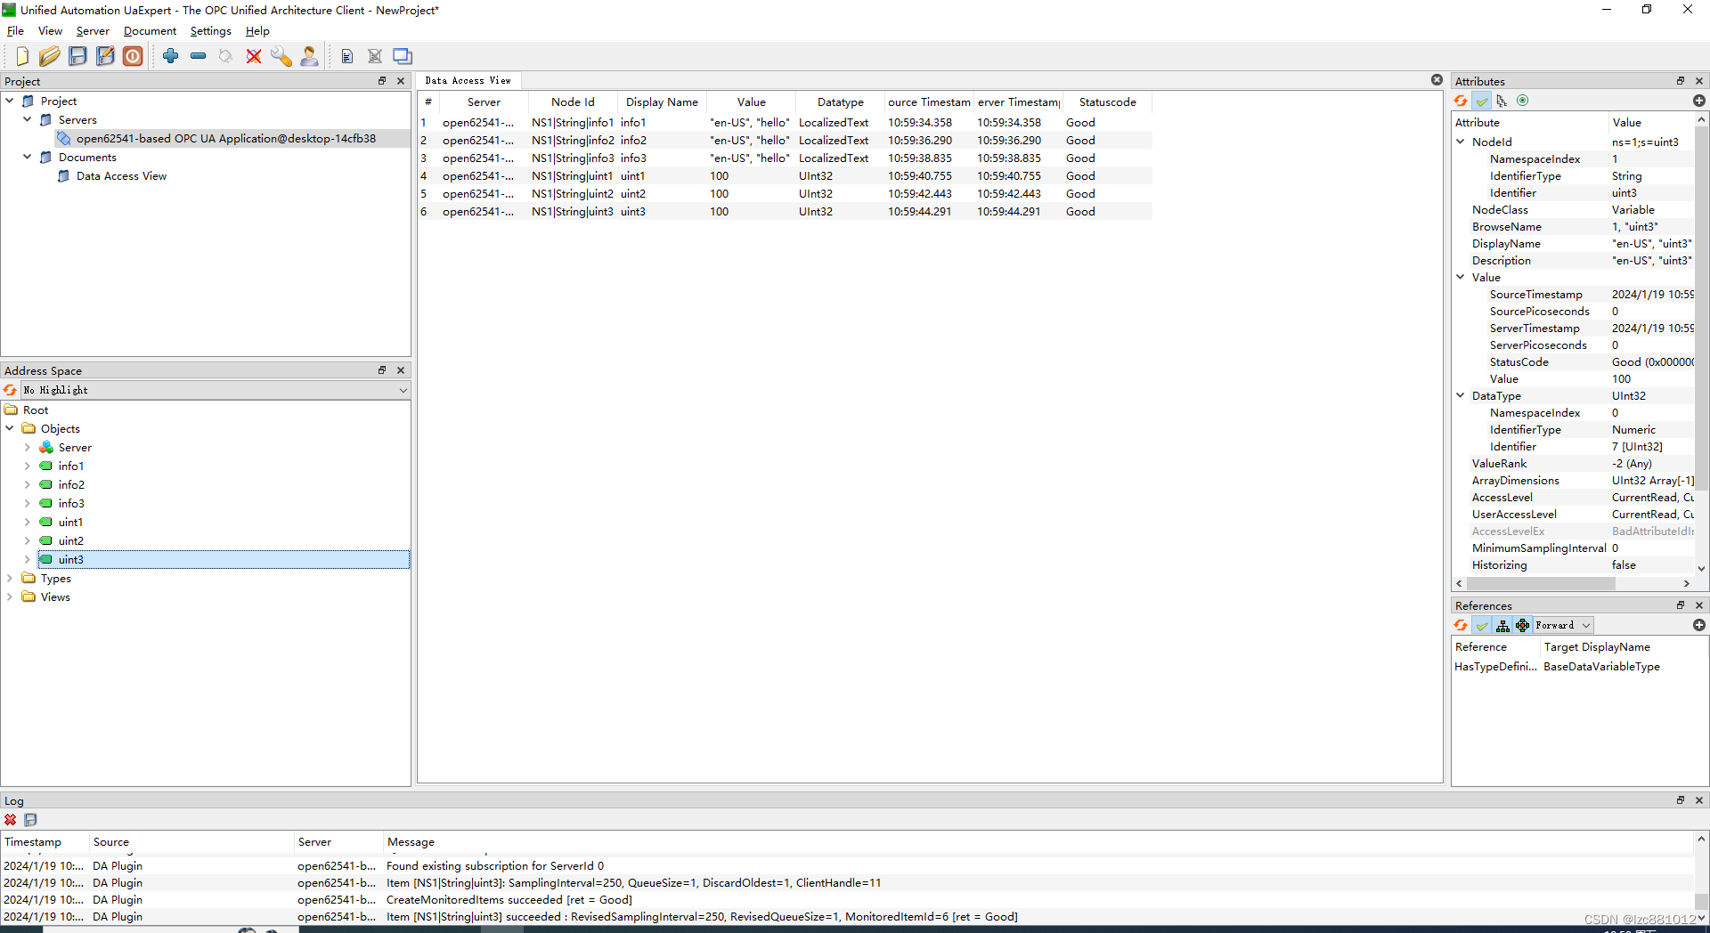1710x933 pixels.
Task: Click the Display Name column header
Action: [x=662, y=102]
